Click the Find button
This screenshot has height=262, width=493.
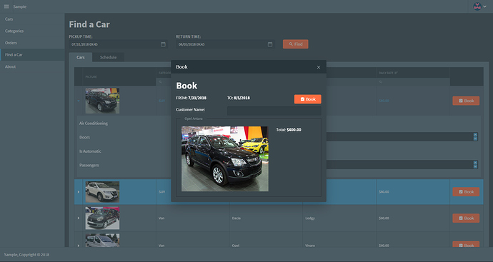pos(296,44)
